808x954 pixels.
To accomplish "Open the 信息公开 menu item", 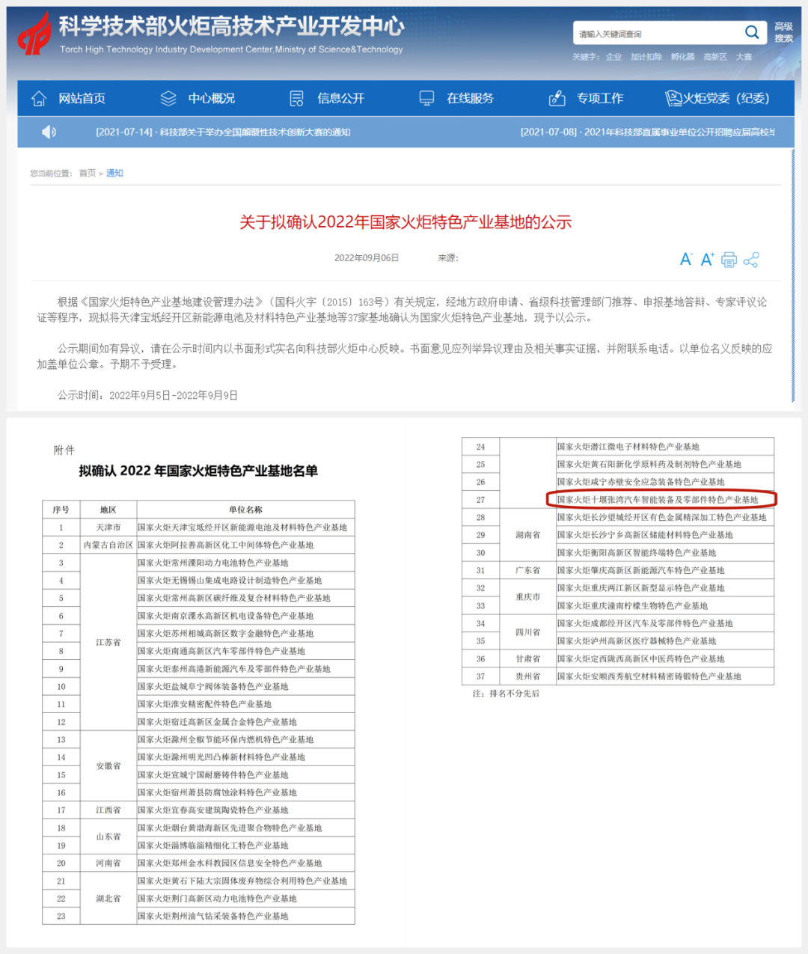I will pos(340,99).
